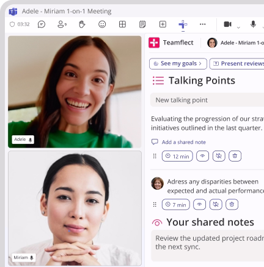Click the Adele name label
Viewport: 264px width, 267px height.
[x=23, y=140]
